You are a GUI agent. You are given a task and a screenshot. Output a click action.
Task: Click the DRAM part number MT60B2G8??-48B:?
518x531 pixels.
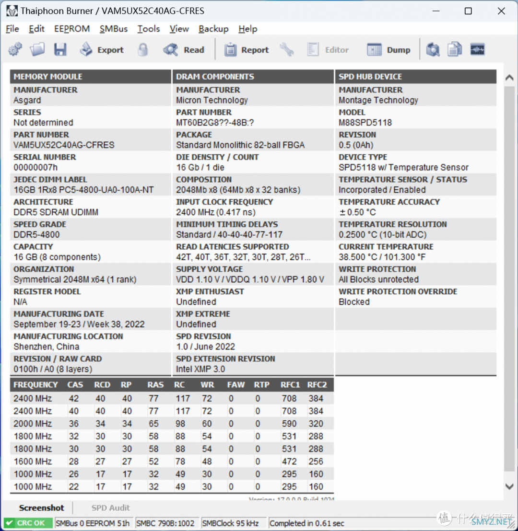pyautogui.click(x=215, y=123)
